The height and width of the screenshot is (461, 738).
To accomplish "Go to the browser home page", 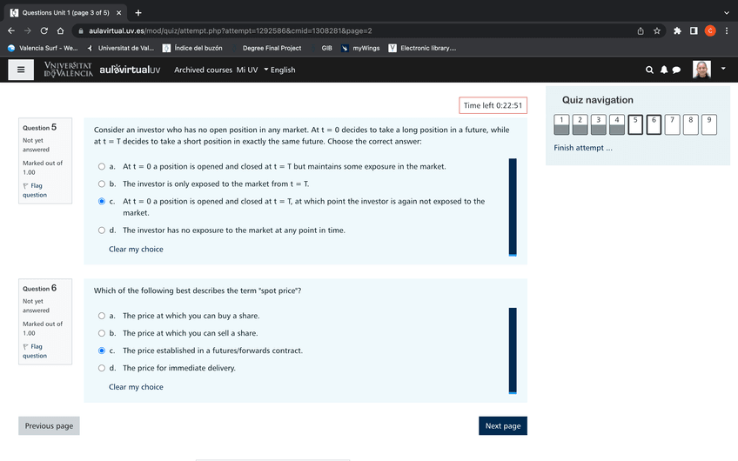I will point(61,30).
